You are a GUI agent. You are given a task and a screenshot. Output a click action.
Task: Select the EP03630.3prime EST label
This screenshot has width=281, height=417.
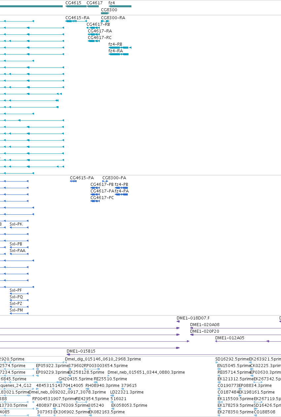[x=265, y=372]
